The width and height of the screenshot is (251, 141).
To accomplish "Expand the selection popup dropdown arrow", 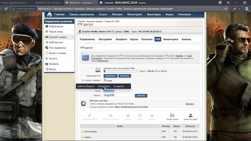I will click(x=128, y=86).
